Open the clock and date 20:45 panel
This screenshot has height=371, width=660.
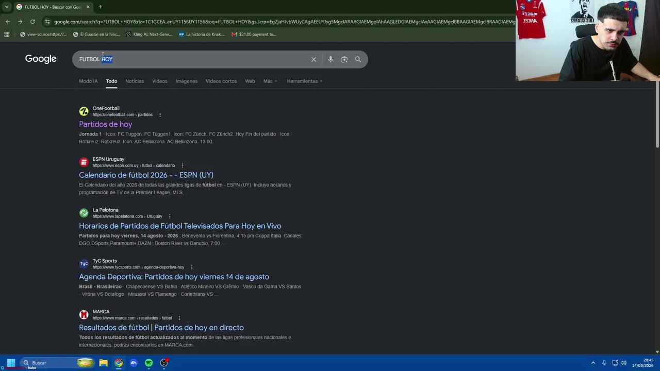[x=642, y=363]
